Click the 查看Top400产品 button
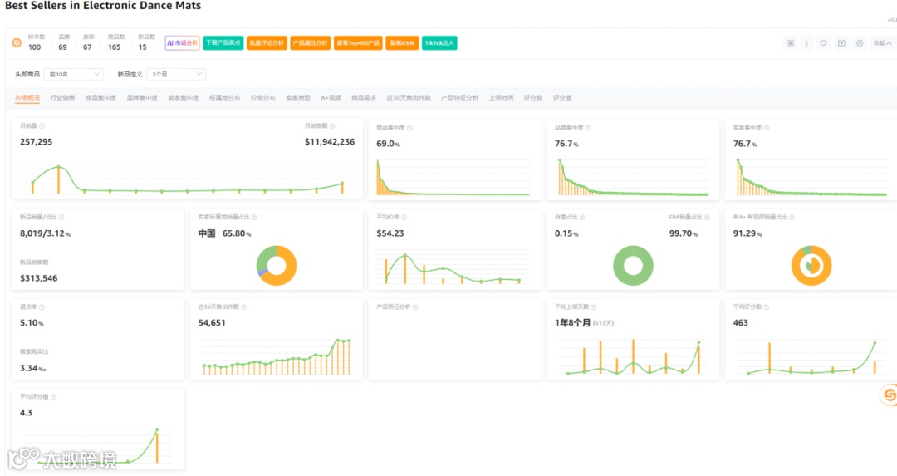 point(358,43)
